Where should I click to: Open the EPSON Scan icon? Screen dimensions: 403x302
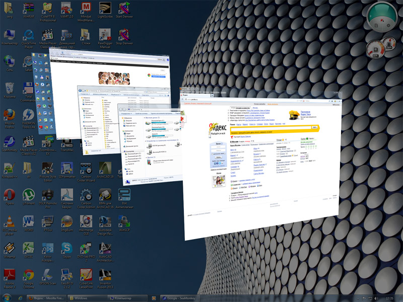coord(48,277)
